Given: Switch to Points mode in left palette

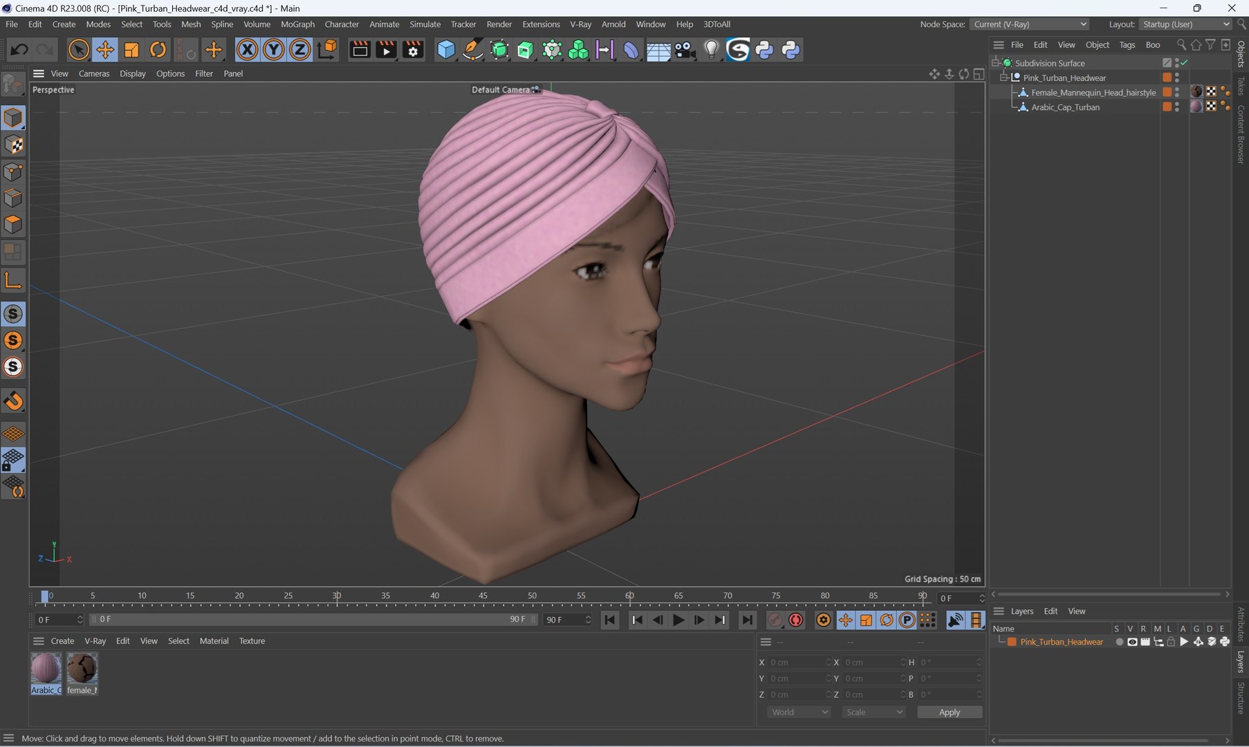Looking at the screenshot, I should (x=13, y=172).
